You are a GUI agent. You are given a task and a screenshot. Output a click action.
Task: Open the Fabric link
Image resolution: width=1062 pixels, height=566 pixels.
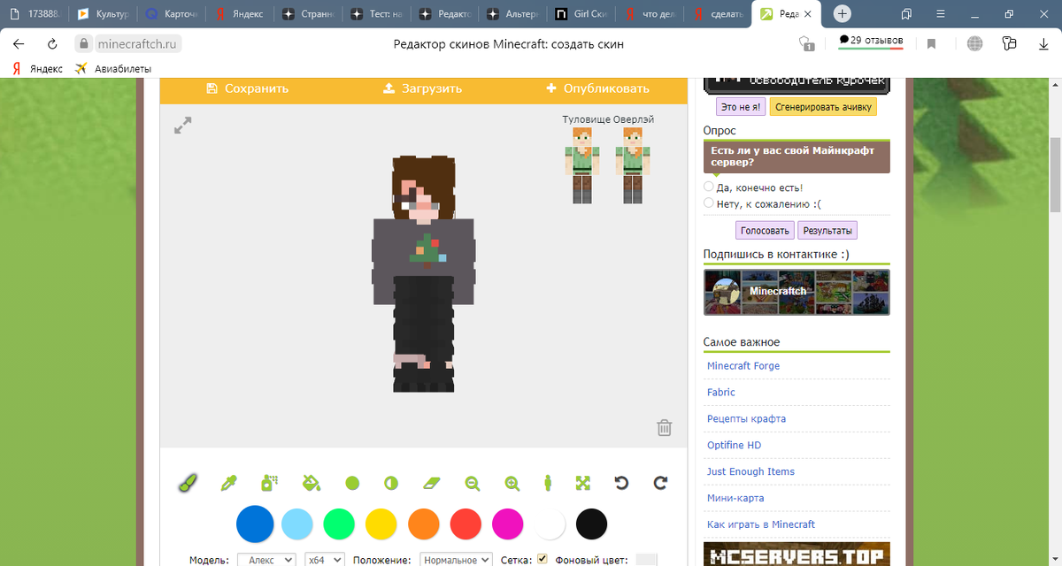pos(721,392)
